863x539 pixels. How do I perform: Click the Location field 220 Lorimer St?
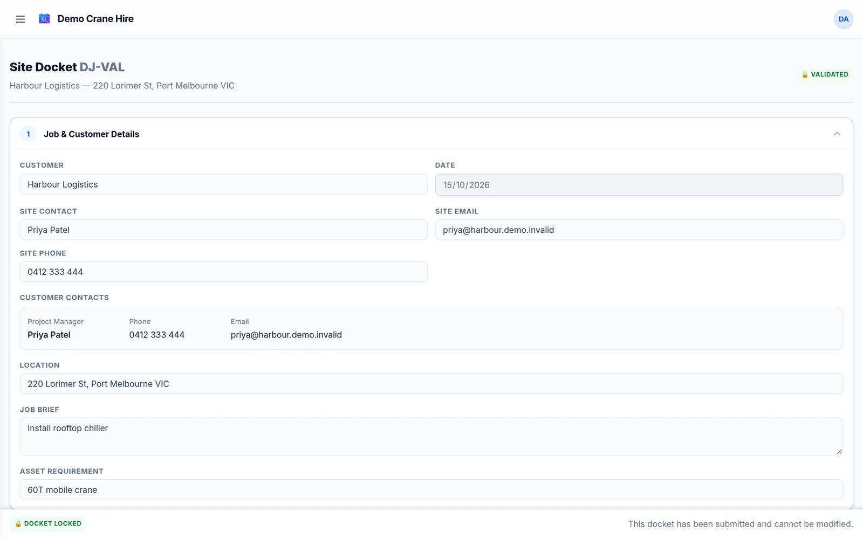[x=432, y=384]
